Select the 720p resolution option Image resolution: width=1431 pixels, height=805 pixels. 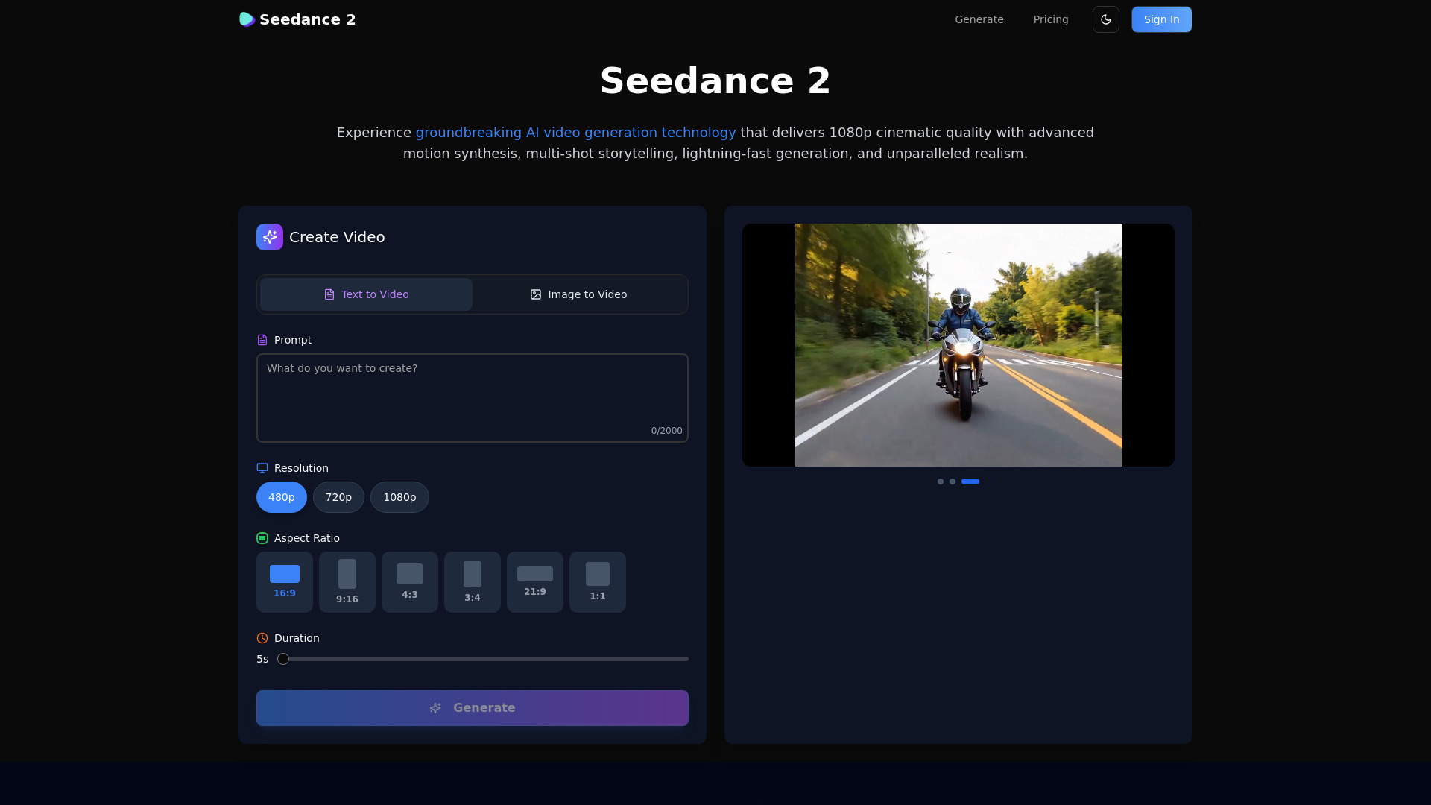[338, 497]
